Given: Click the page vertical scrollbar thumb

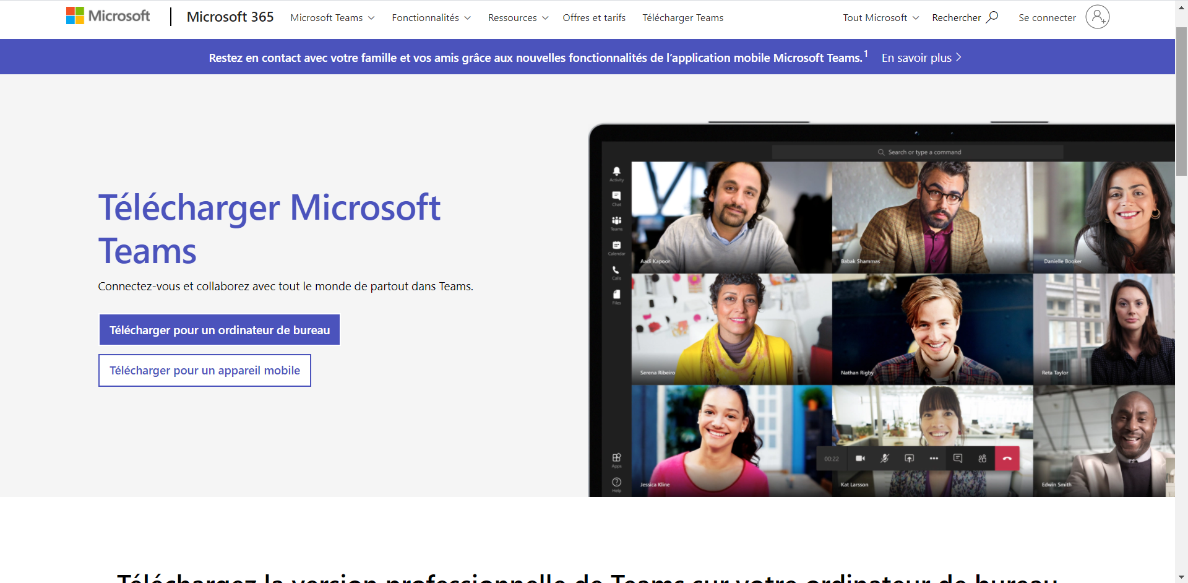Looking at the screenshot, I should pos(1181,101).
